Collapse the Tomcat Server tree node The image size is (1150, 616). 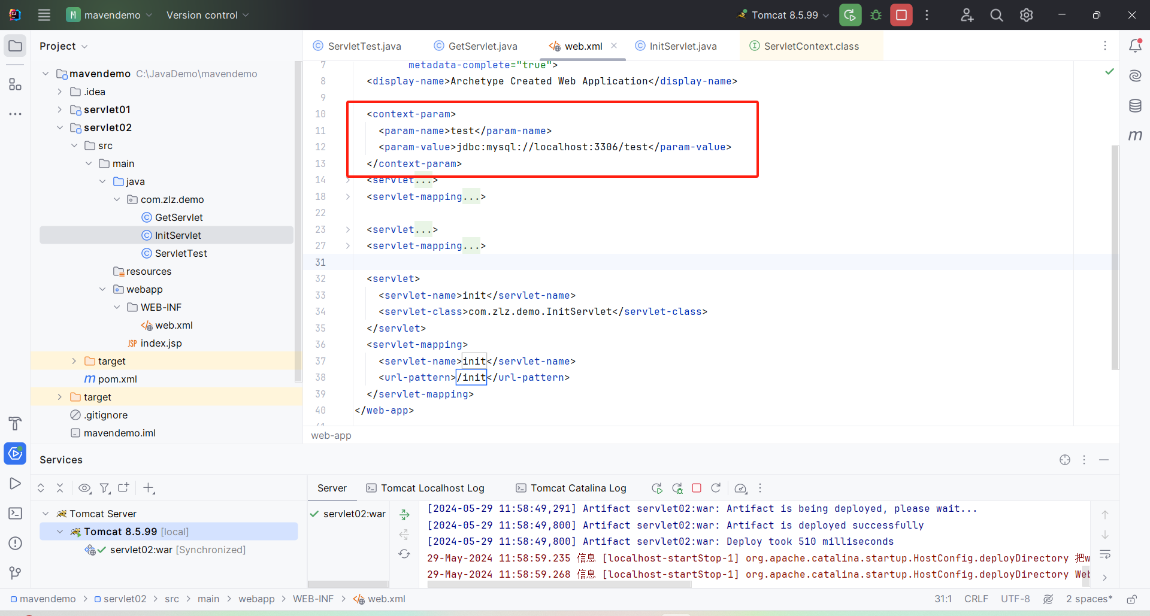(46, 513)
